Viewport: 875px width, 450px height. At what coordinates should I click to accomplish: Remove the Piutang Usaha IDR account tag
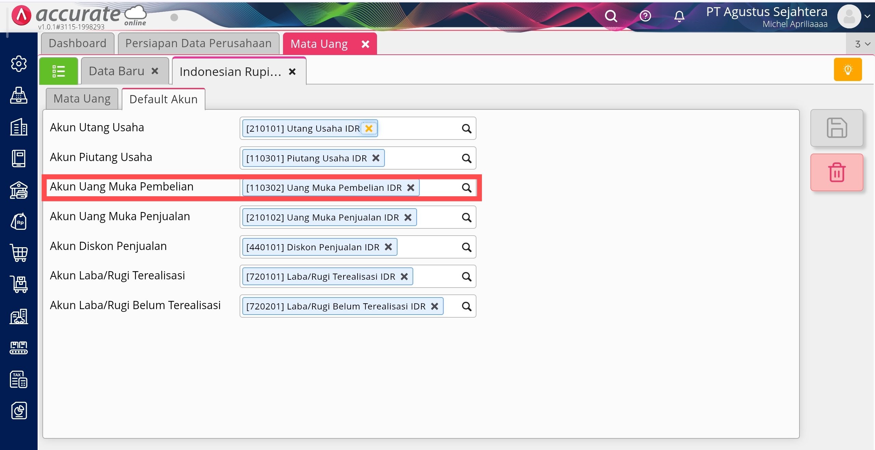376,158
